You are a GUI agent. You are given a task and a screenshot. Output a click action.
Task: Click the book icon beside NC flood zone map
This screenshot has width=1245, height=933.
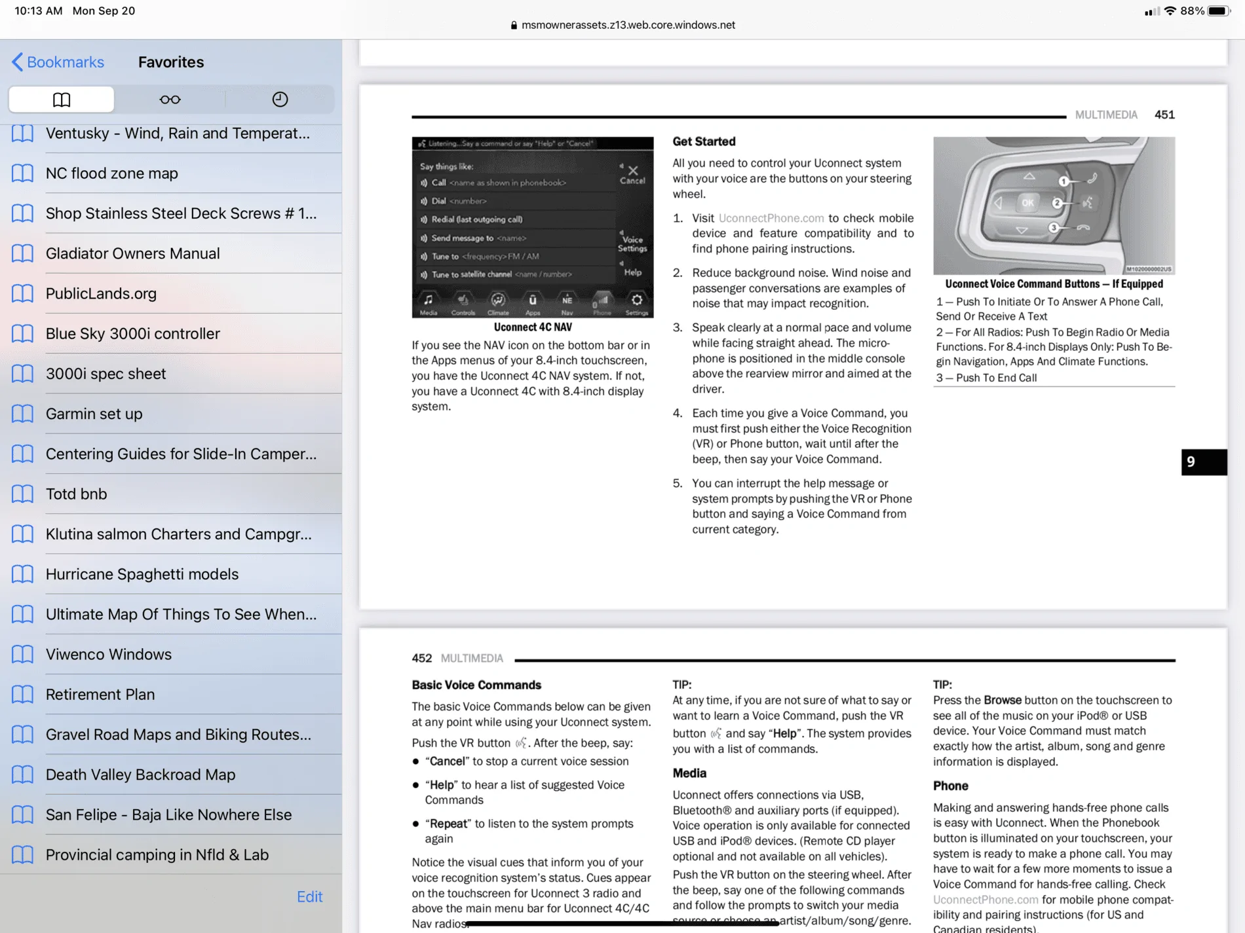pos(22,174)
